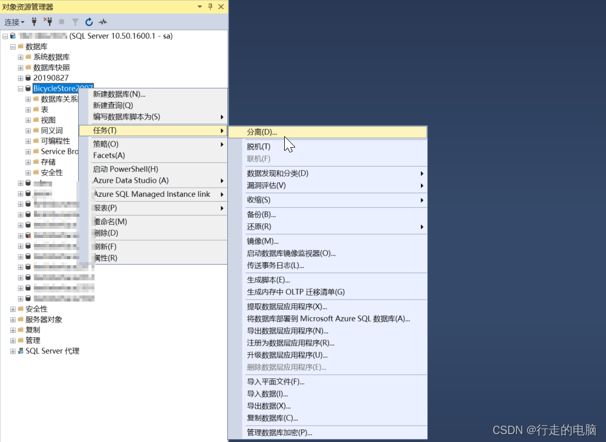606x442 pixels.
Task: Pin the Object Explorer panel
Action: pyautogui.click(x=210, y=7)
